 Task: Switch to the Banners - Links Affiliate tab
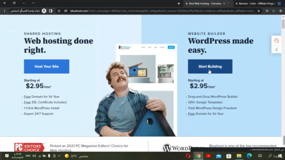click(x=256, y=4)
